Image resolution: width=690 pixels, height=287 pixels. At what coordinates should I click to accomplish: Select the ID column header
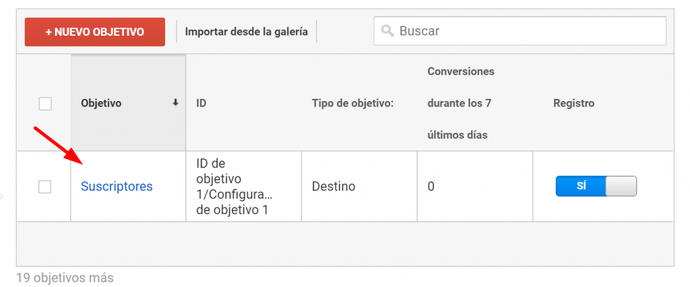click(x=201, y=104)
